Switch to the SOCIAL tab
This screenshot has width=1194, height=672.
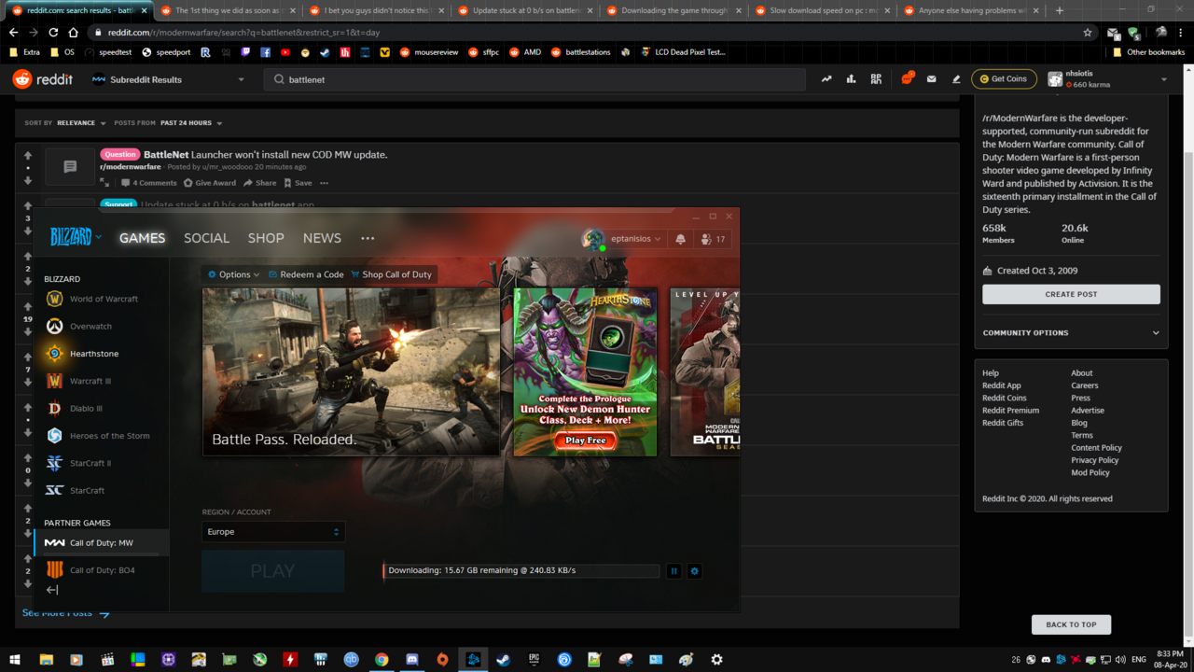pyautogui.click(x=206, y=238)
